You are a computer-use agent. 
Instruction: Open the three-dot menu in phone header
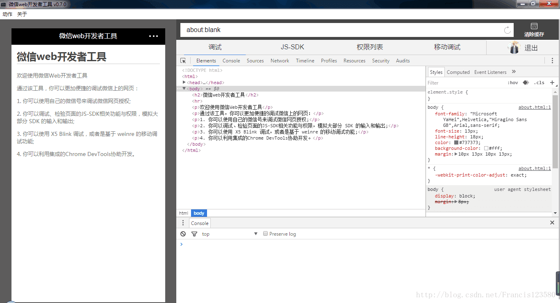(153, 36)
